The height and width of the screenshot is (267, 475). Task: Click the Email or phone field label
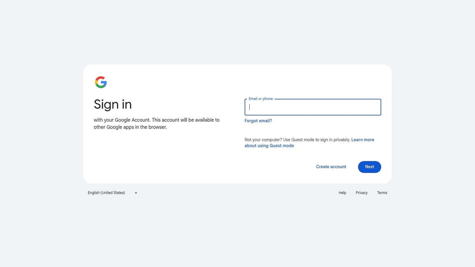261,99
